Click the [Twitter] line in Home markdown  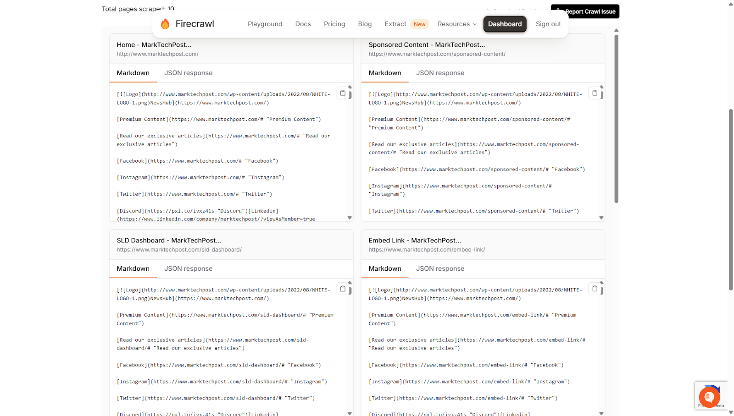[x=195, y=194]
